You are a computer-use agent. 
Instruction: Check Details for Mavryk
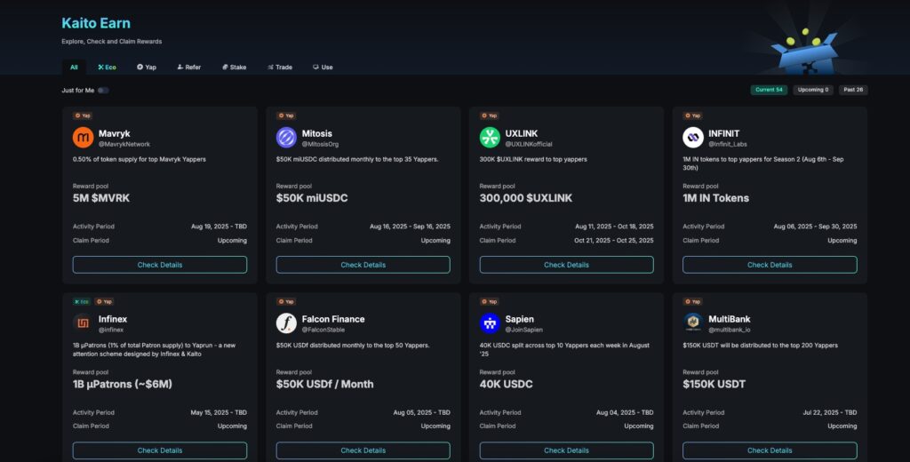coord(160,265)
